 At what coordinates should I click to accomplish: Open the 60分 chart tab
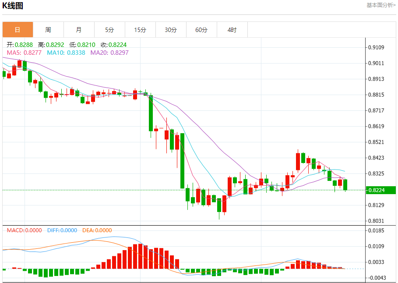tap(201, 30)
